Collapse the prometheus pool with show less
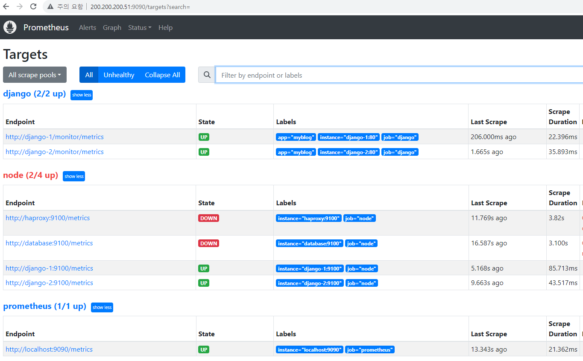 [x=102, y=307]
